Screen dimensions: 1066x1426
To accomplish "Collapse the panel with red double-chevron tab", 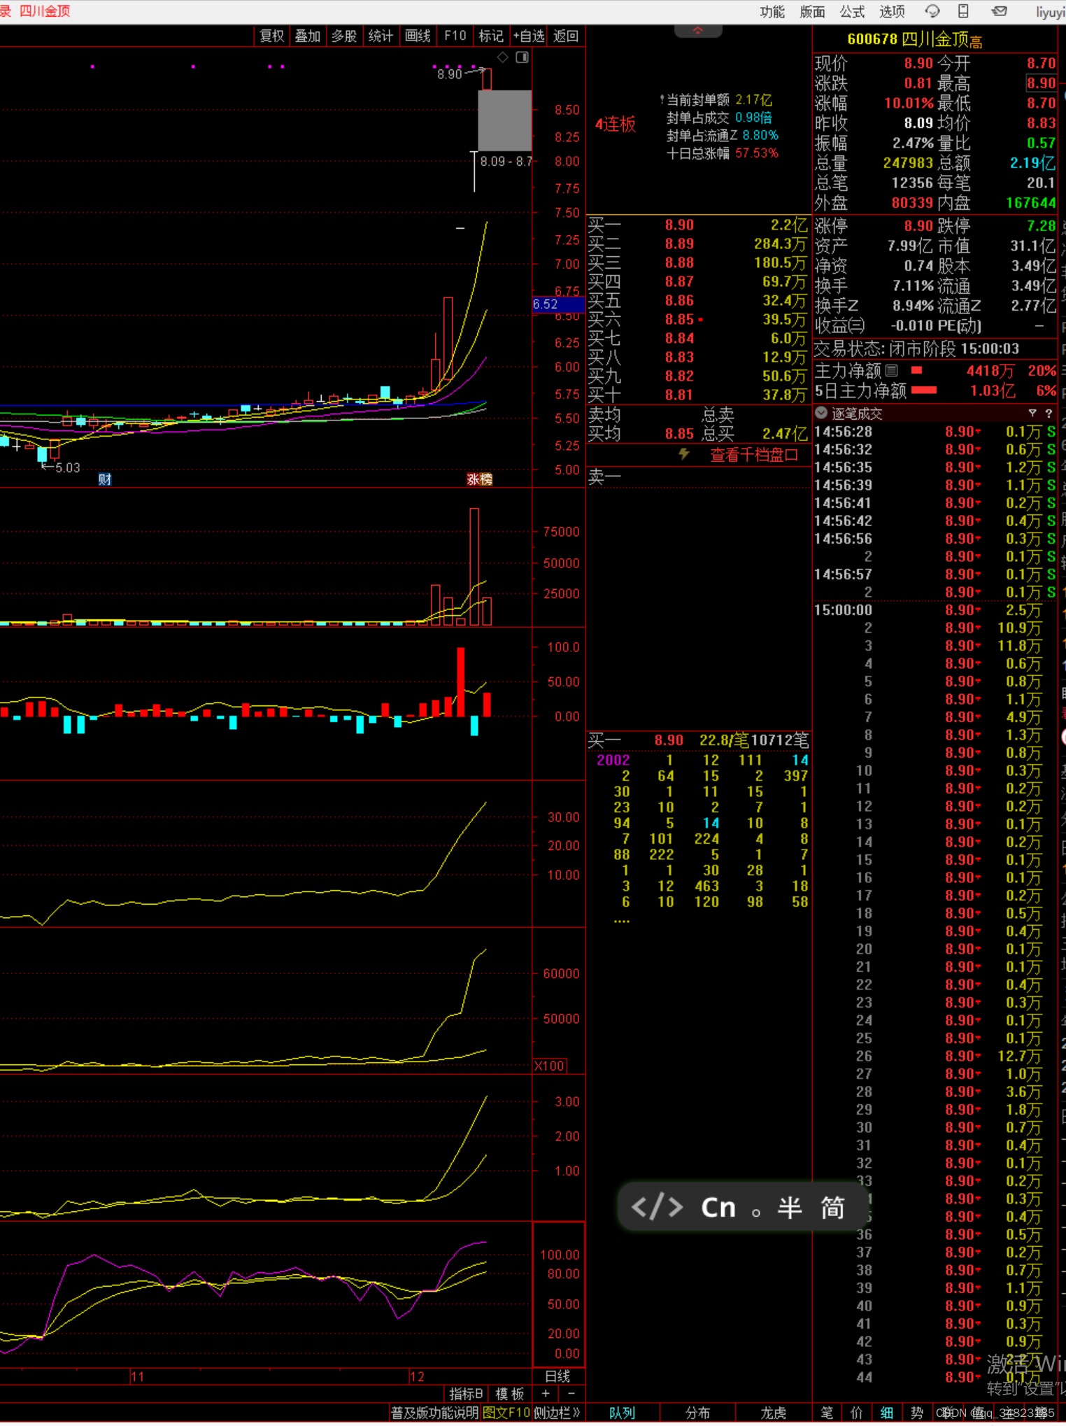I will (697, 31).
